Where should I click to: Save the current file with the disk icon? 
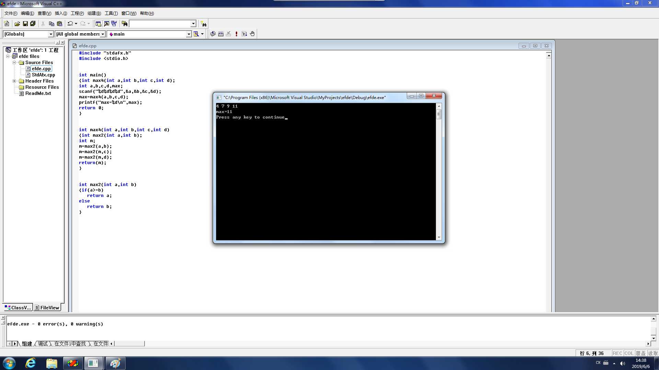tap(25, 24)
